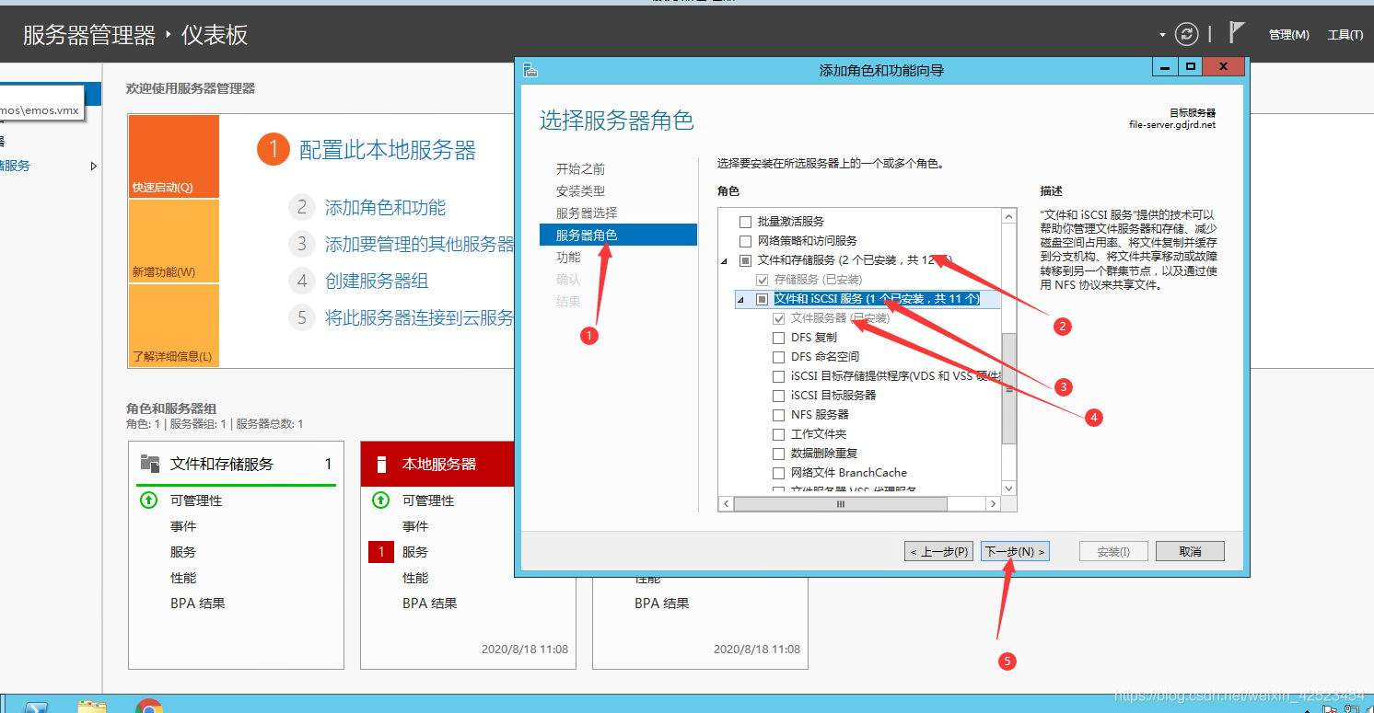1374x713 pixels.
Task: Check the iSCSI 目标存储提供程序 checkbox
Action: pyautogui.click(x=779, y=376)
